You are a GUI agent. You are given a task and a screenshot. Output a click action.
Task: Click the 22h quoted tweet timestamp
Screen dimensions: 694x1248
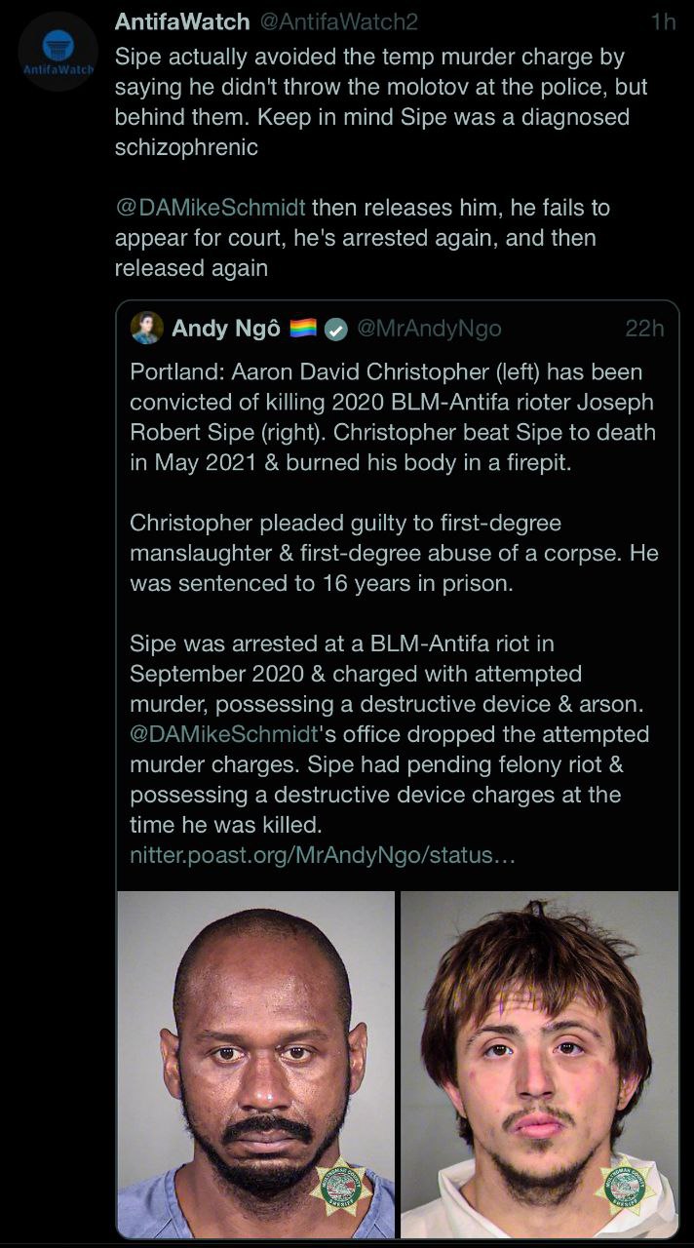(644, 329)
